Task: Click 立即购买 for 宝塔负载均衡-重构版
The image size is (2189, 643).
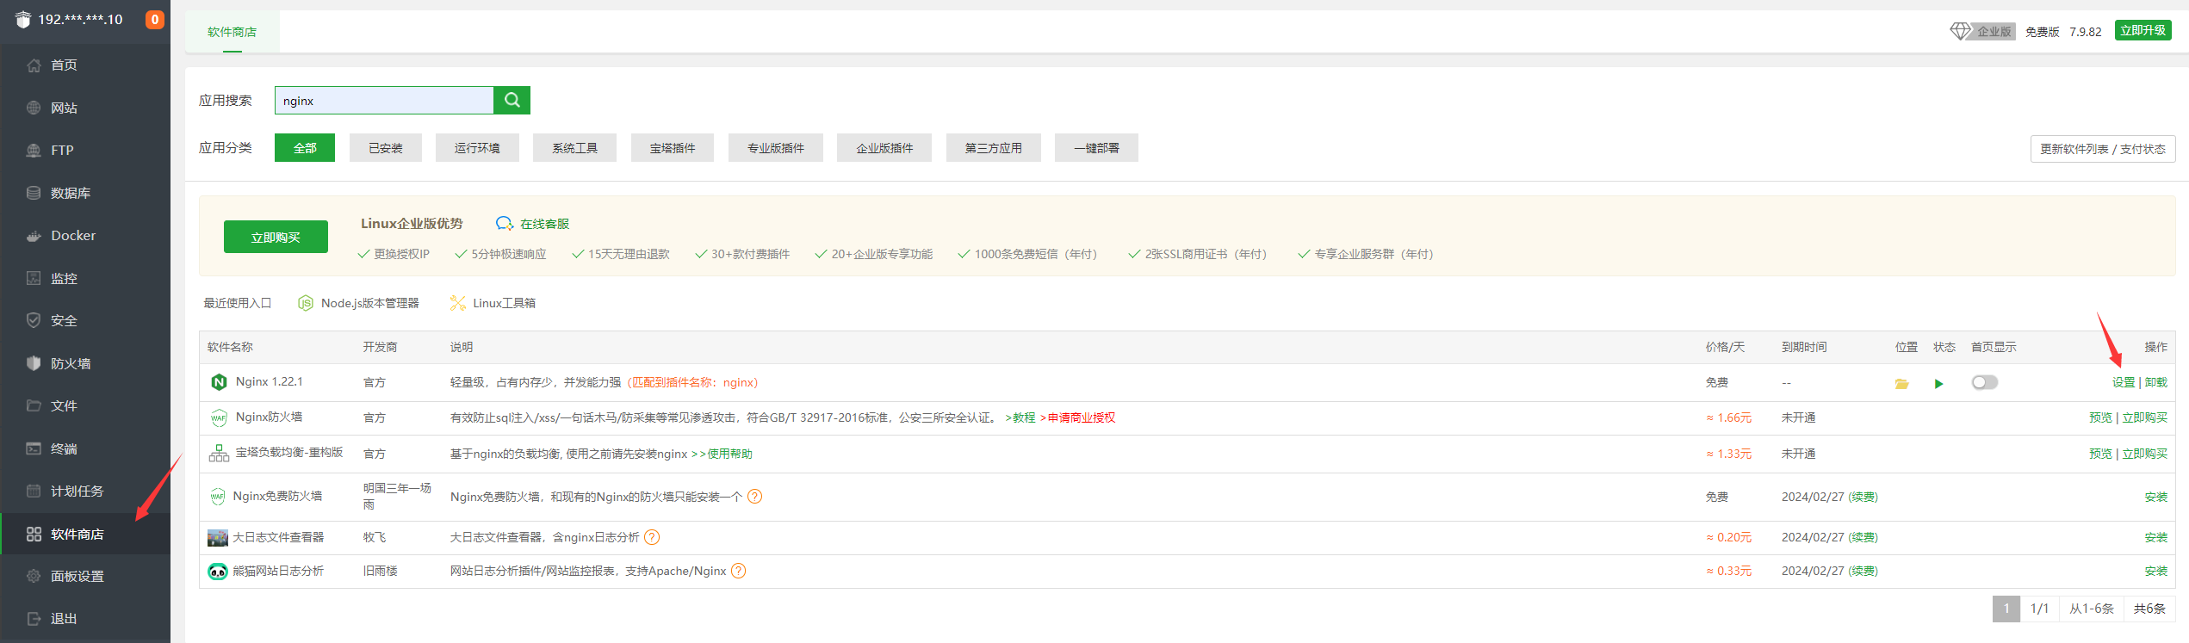Action: 2145,454
